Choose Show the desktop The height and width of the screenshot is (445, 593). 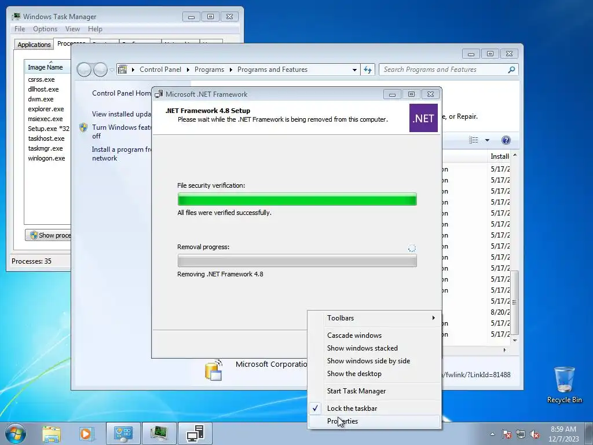[x=375, y=374]
